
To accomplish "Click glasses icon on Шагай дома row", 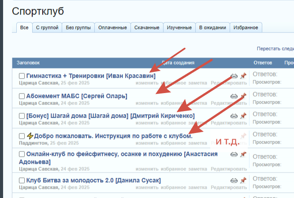I will pyautogui.click(x=234, y=116).
